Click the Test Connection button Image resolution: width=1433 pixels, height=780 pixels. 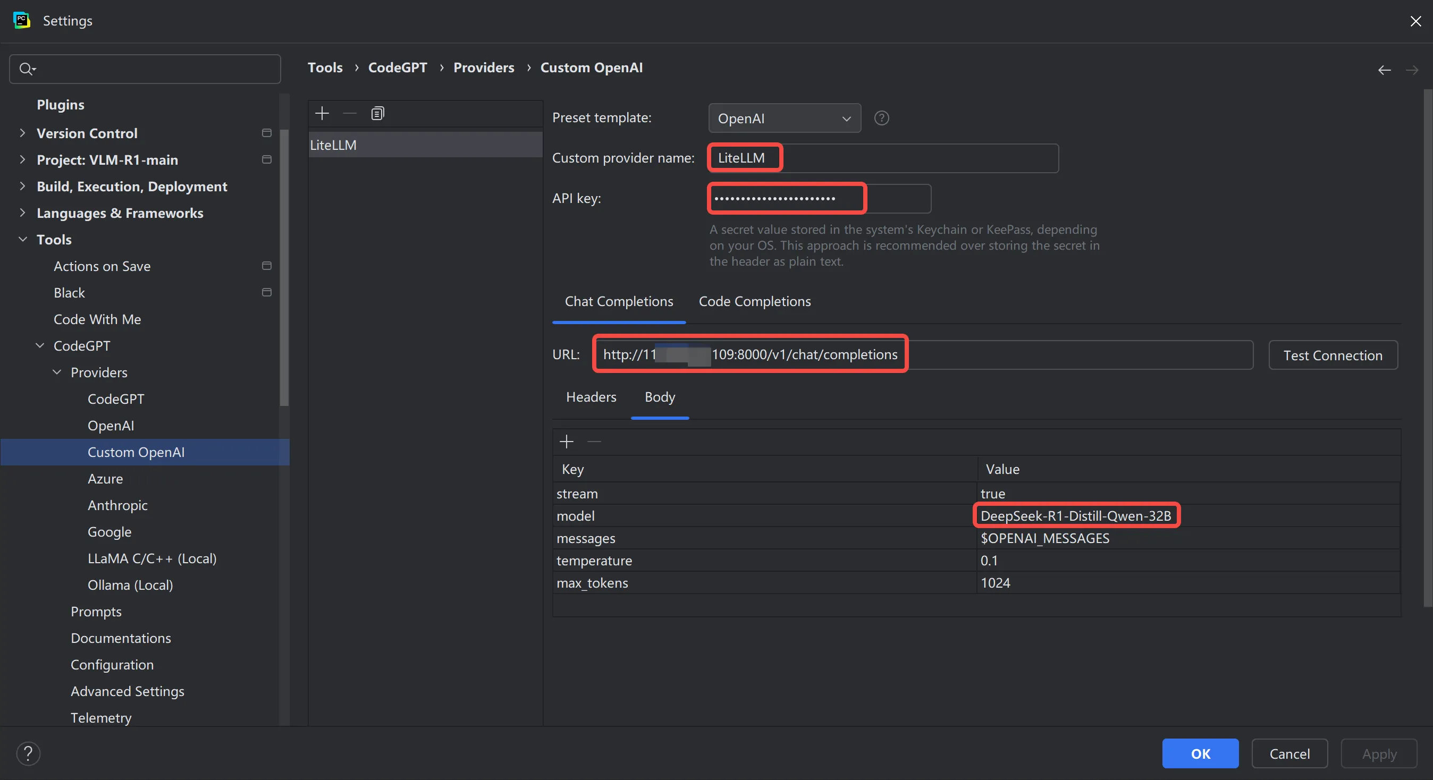(x=1333, y=355)
